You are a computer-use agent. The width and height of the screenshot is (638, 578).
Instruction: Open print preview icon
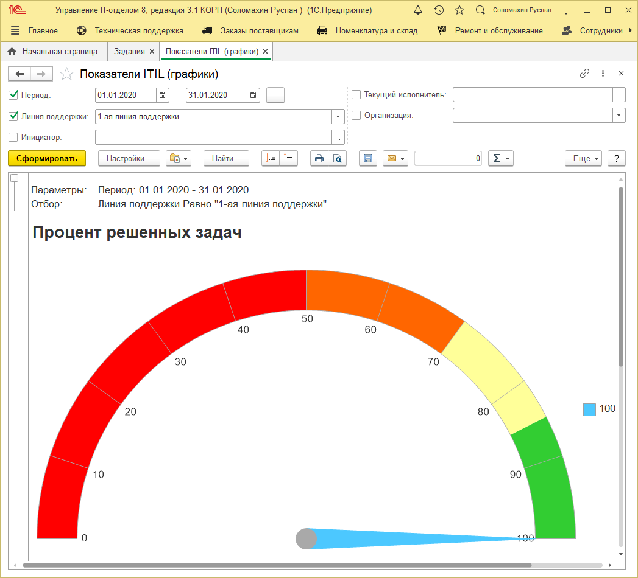(336, 158)
